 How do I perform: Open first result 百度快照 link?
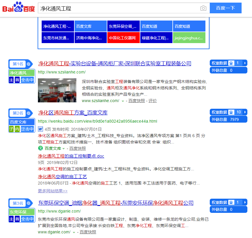pyautogui.click(x=137, y=101)
